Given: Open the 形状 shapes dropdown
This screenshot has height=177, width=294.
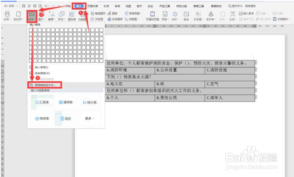Looking at the screenshot, I should click(62, 16).
